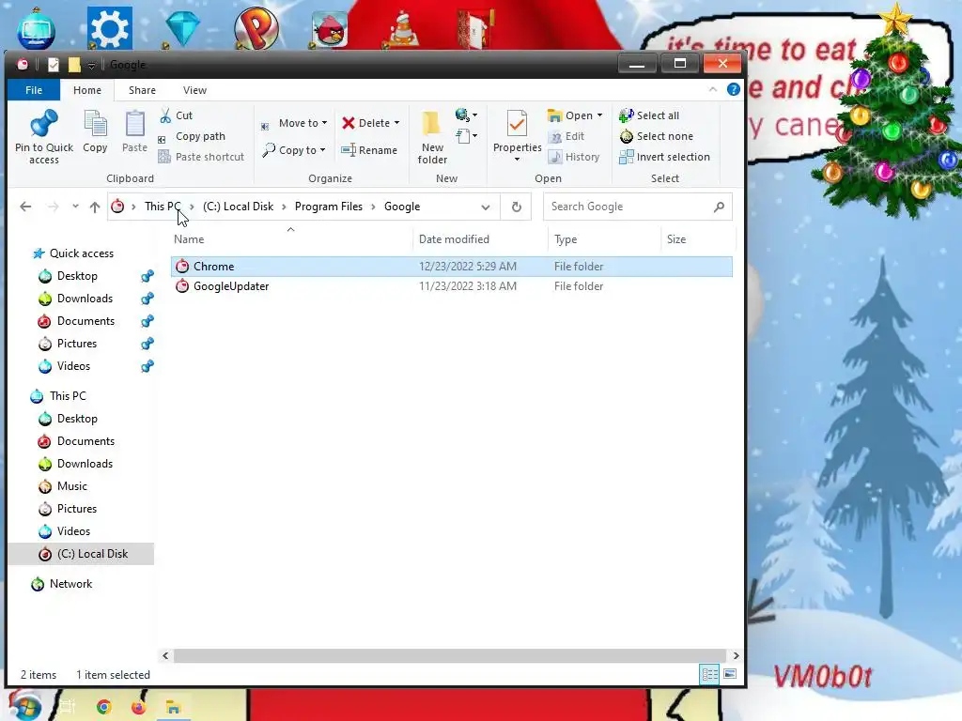962x721 pixels.
Task: Click the Open button in ribbon
Action: coord(570,115)
